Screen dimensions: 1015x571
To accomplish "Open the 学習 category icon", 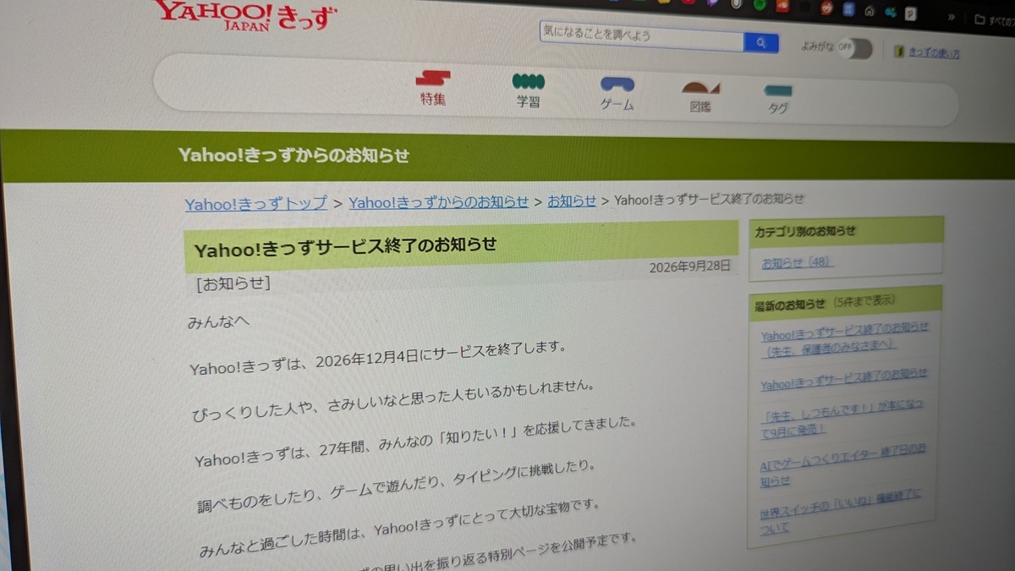I will click(529, 82).
